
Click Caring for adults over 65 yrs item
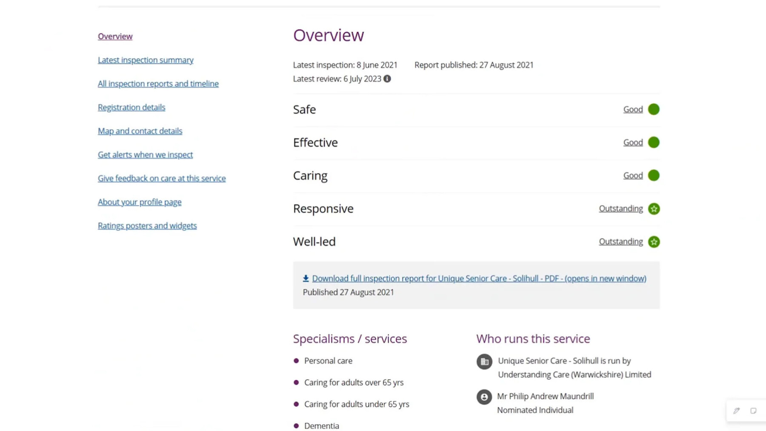tap(354, 382)
